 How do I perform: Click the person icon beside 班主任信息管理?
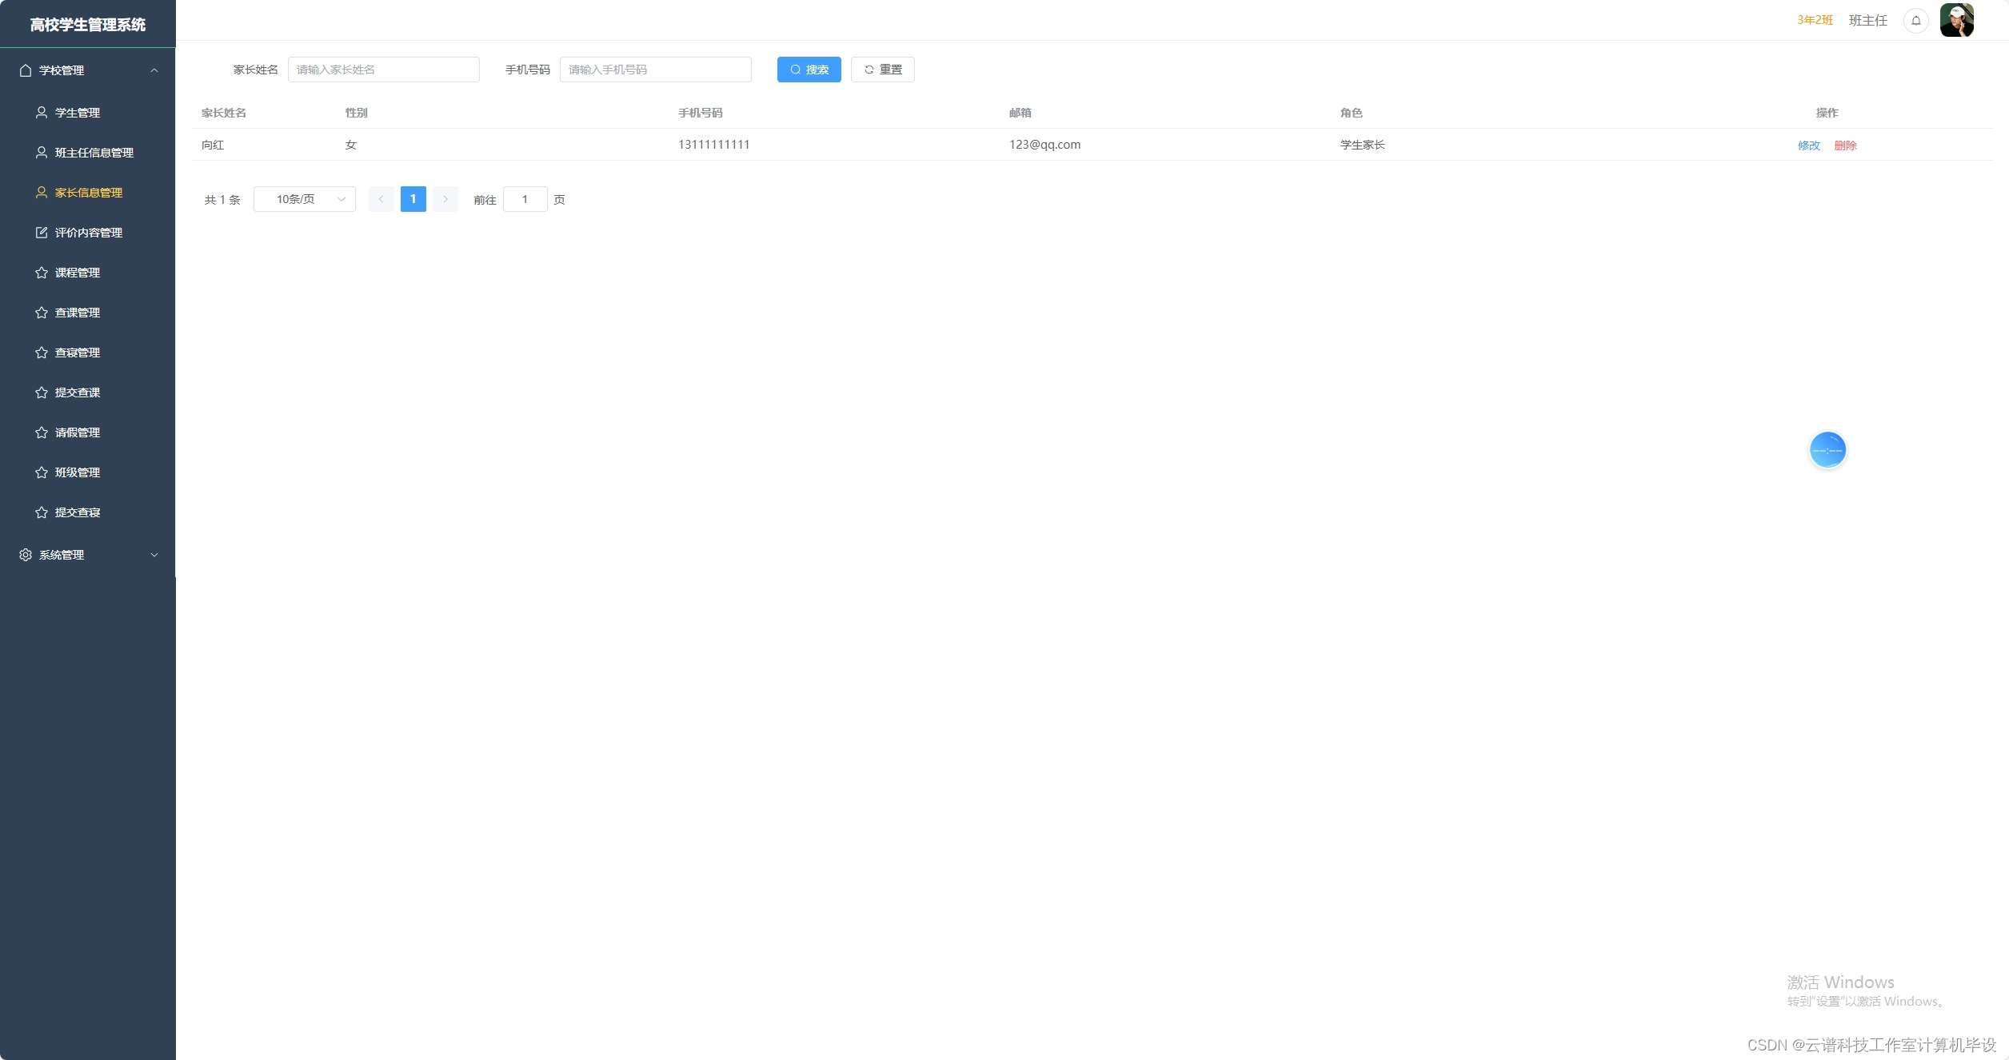coord(42,153)
